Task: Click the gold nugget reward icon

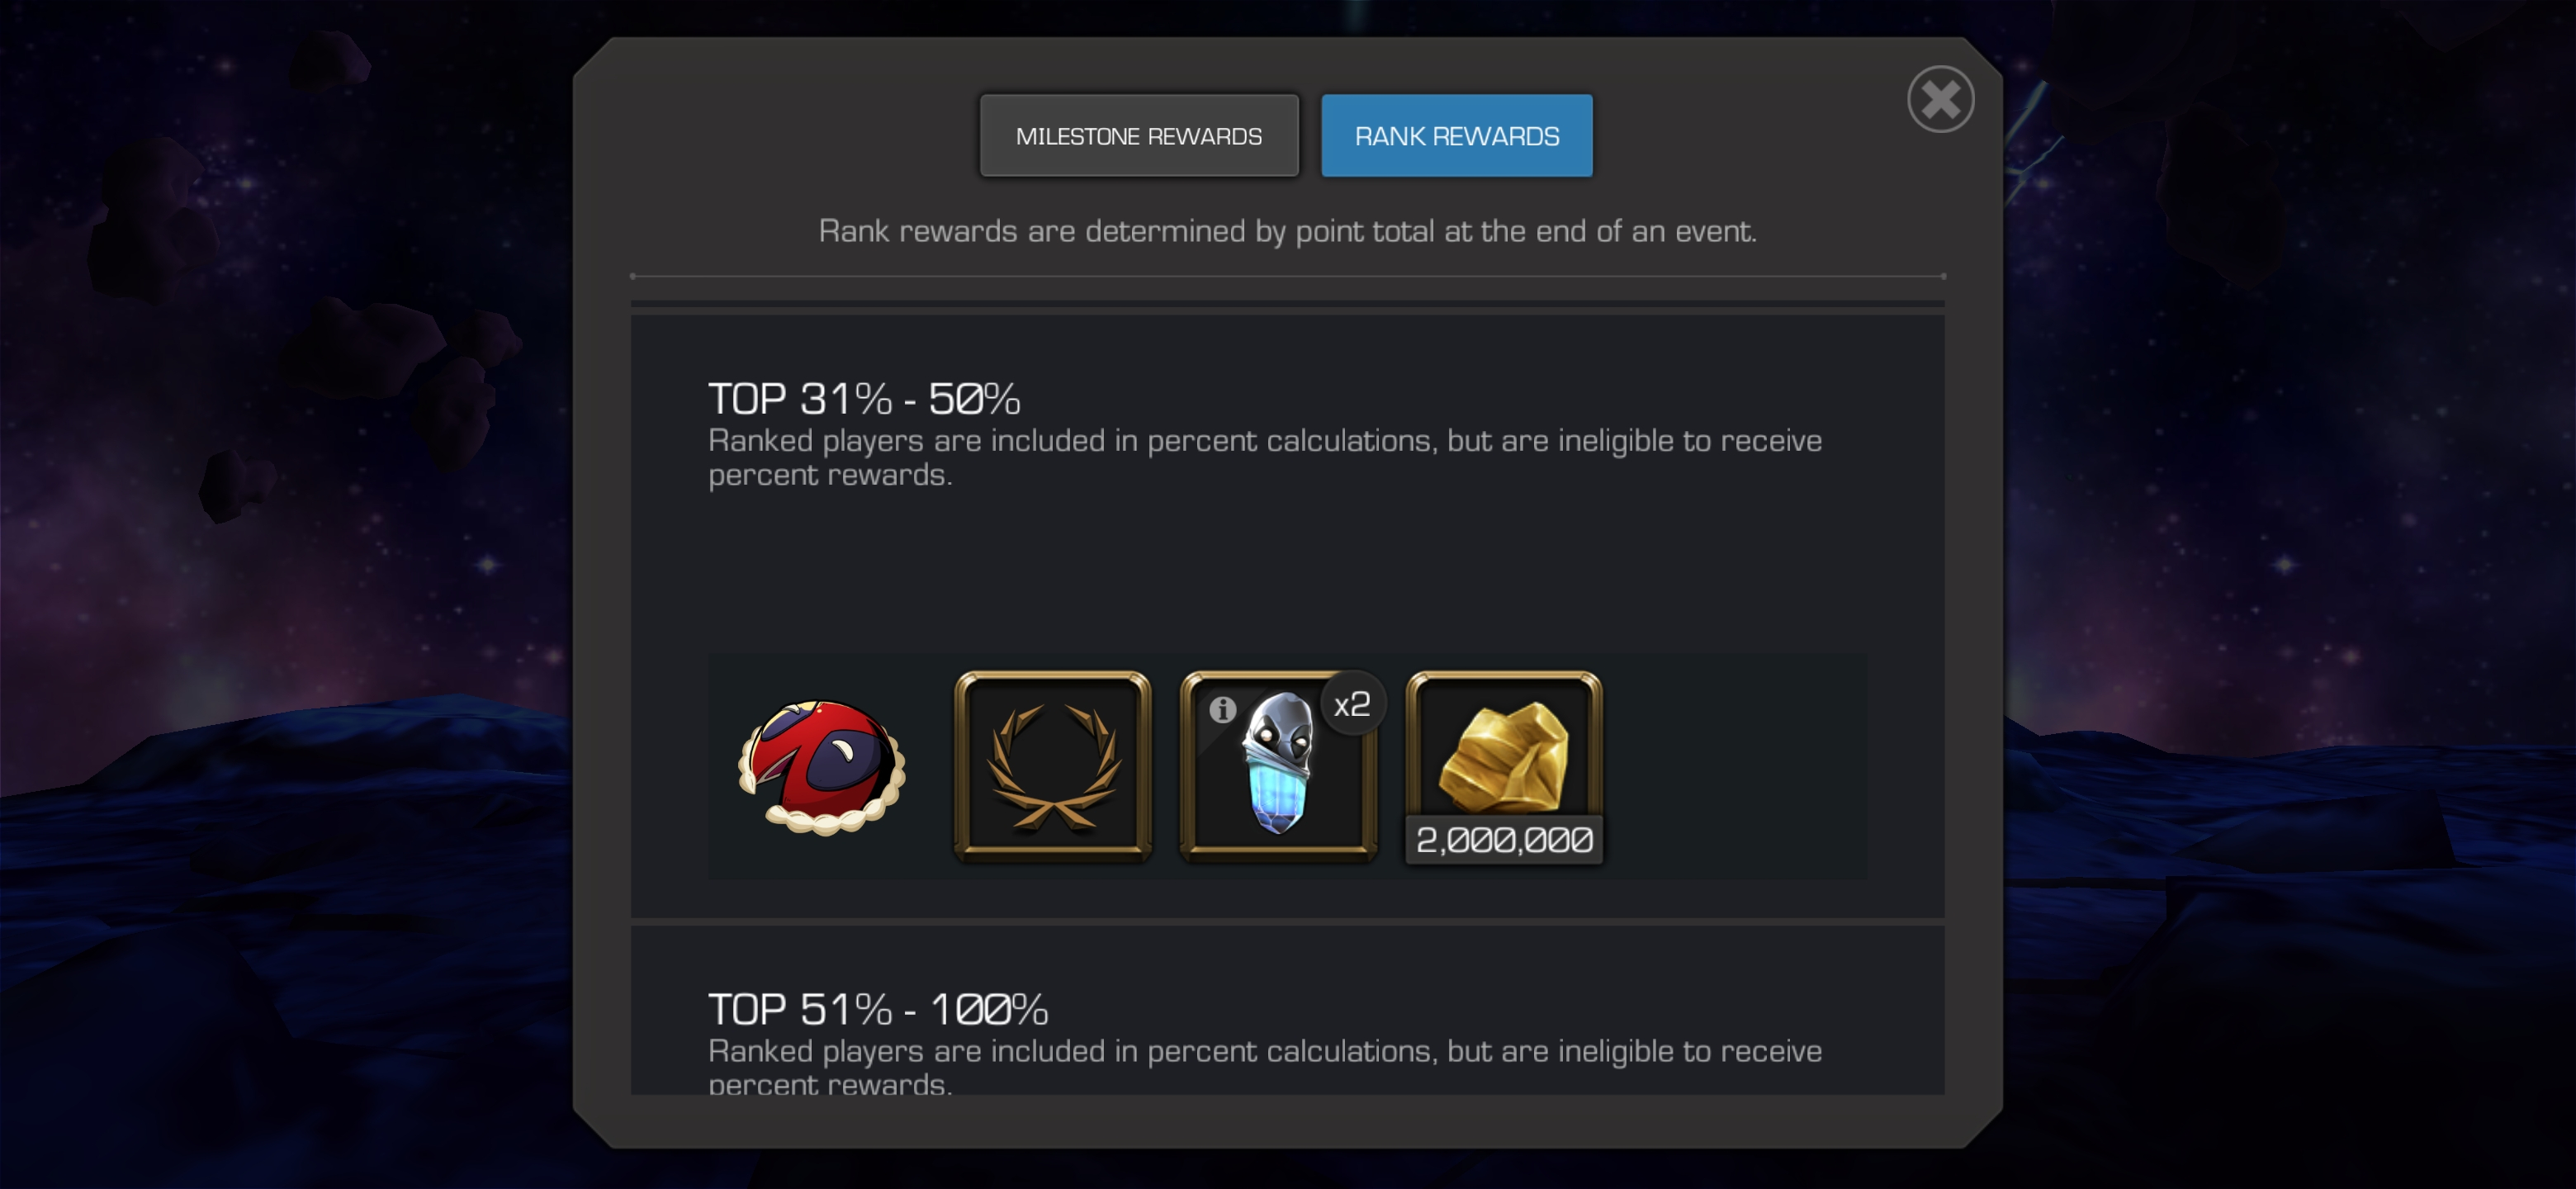Action: (1504, 755)
